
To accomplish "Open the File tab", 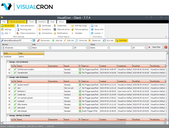I will pos(4,22).
